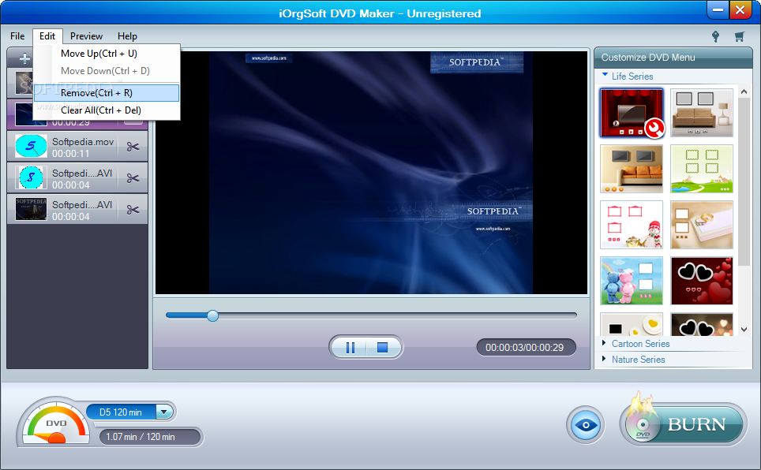Click the 1.07 min / 120 min indicator

point(151,437)
